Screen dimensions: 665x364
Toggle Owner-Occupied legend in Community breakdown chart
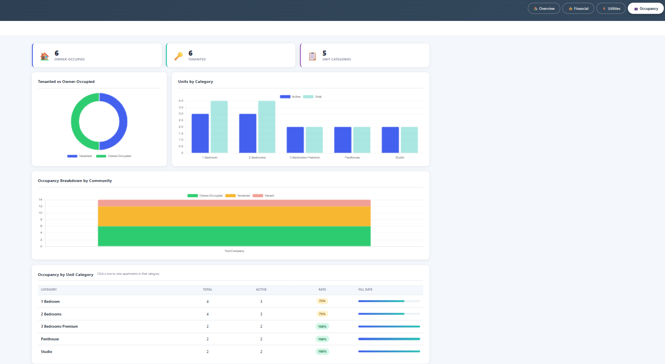205,195
